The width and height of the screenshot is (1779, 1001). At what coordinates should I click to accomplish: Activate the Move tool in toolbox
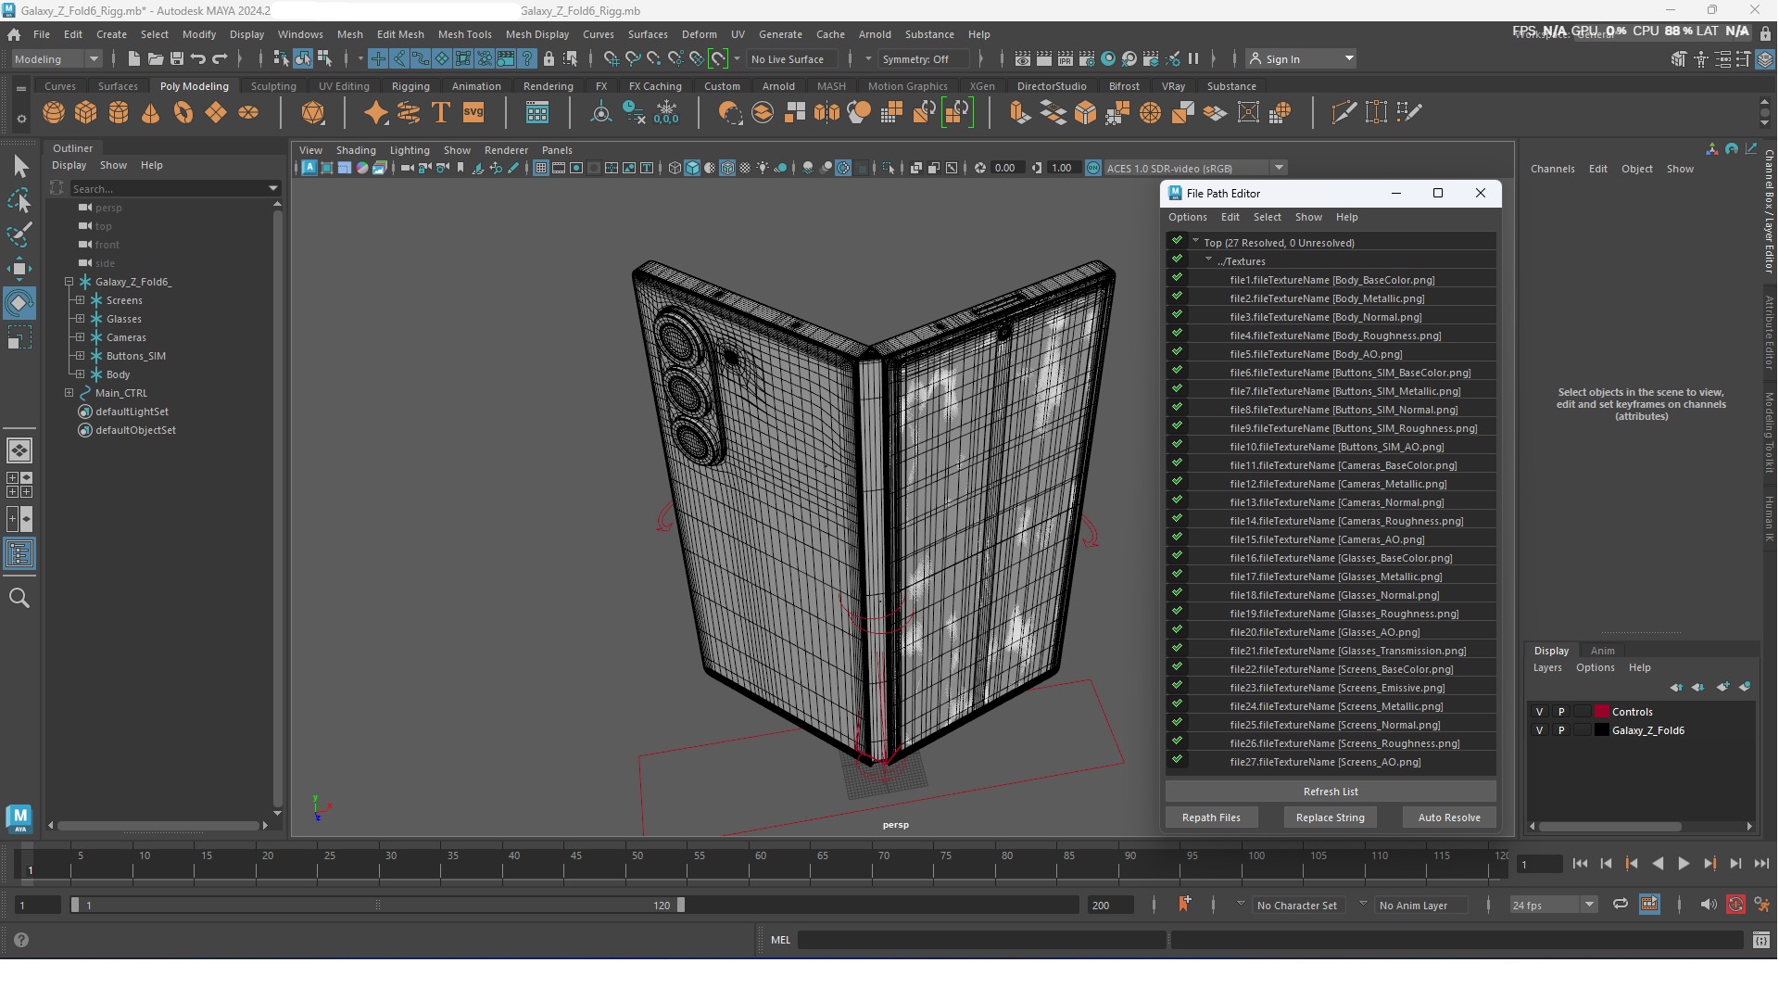tap(19, 269)
